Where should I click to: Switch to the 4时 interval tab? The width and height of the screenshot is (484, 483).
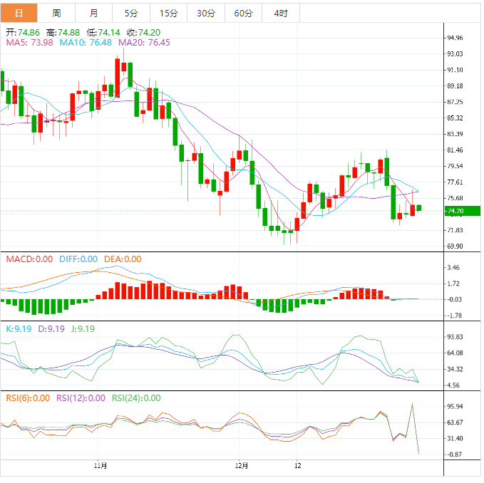tap(280, 13)
